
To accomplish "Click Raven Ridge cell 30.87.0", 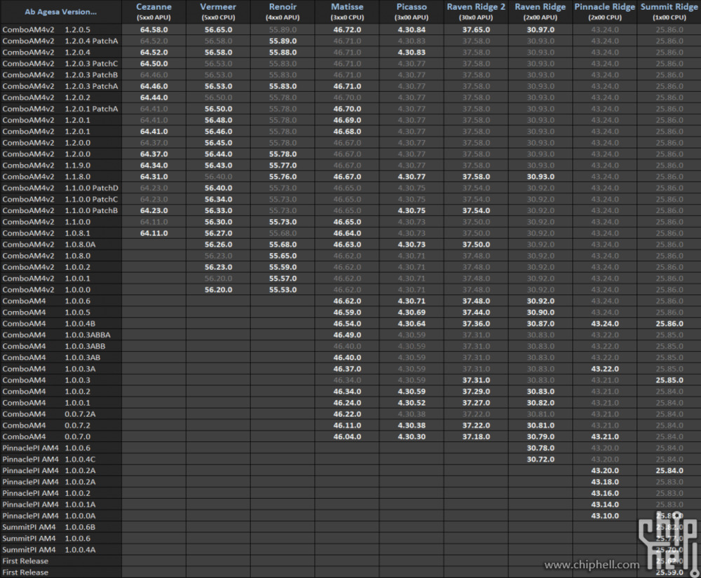I will tap(540, 324).
